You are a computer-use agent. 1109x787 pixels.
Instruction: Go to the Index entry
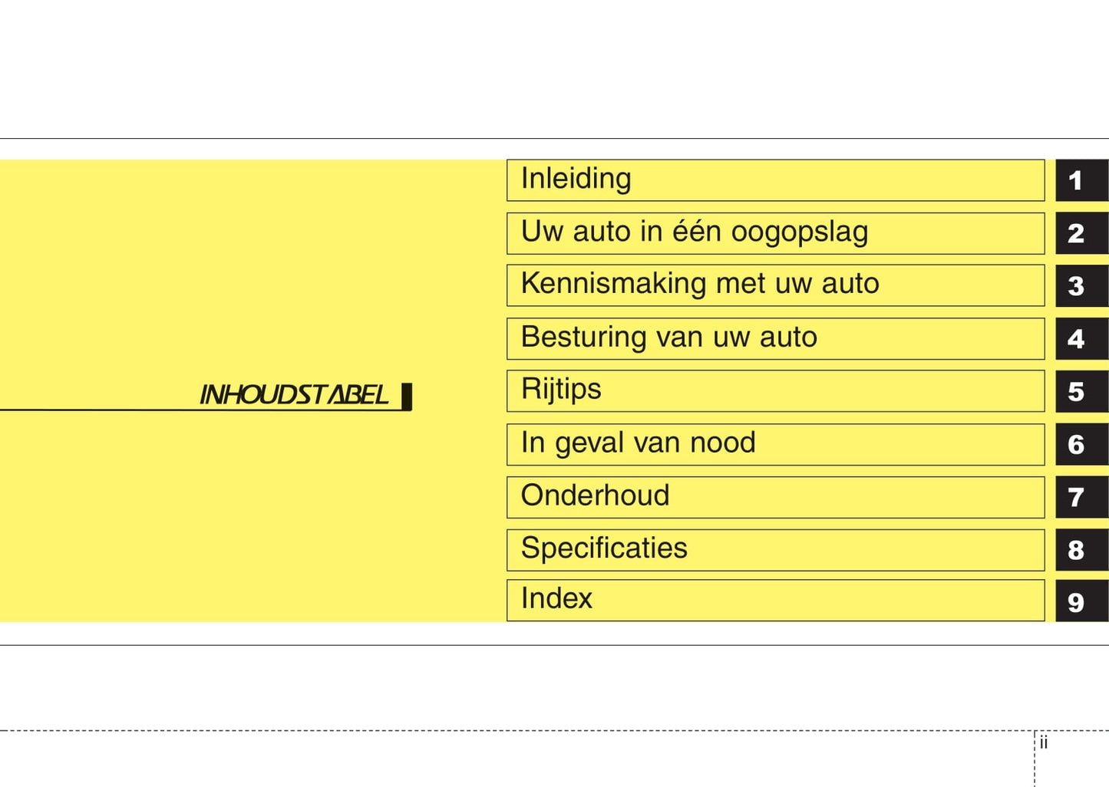[x=775, y=600]
